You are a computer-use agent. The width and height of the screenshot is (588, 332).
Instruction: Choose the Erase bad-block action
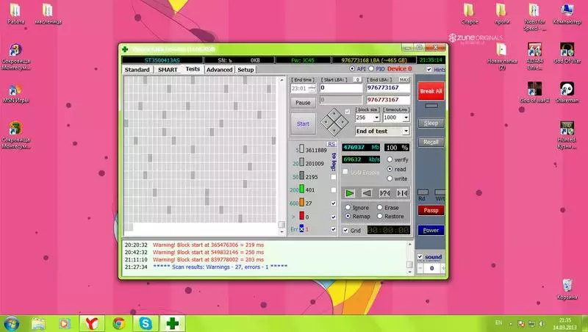tap(380, 207)
